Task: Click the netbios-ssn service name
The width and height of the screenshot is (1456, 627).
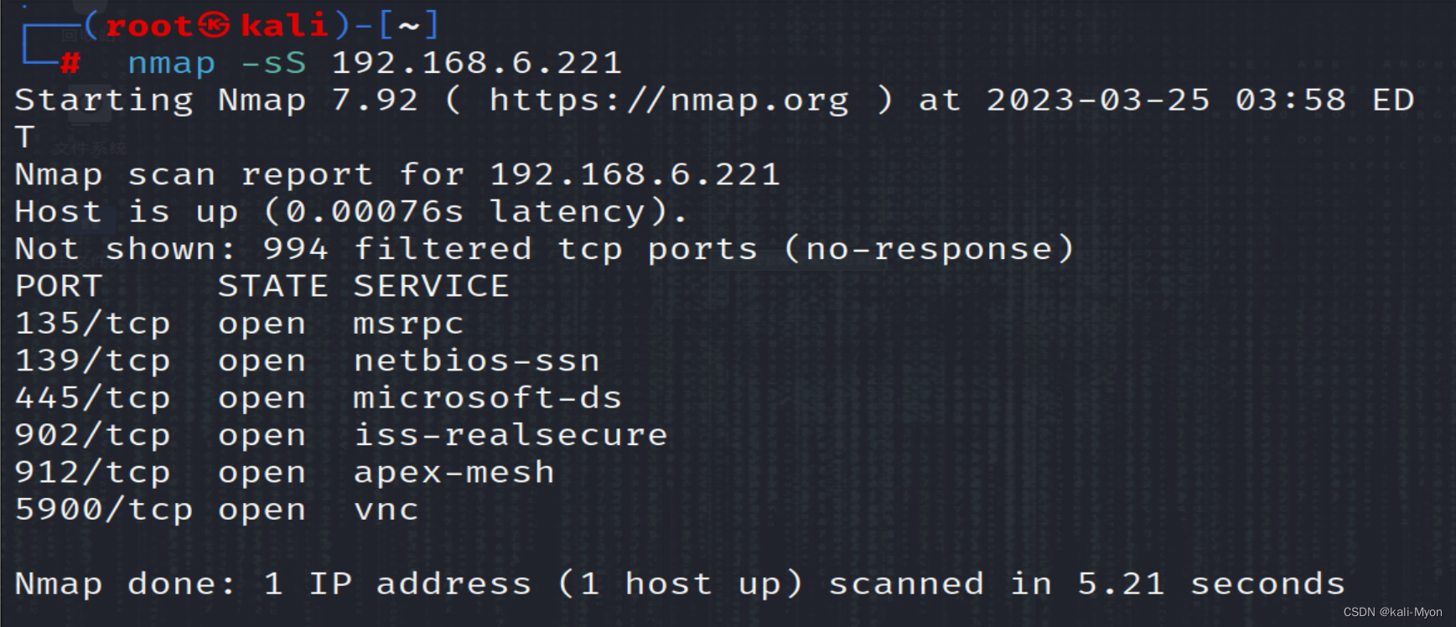Action: (x=476, y=361)
